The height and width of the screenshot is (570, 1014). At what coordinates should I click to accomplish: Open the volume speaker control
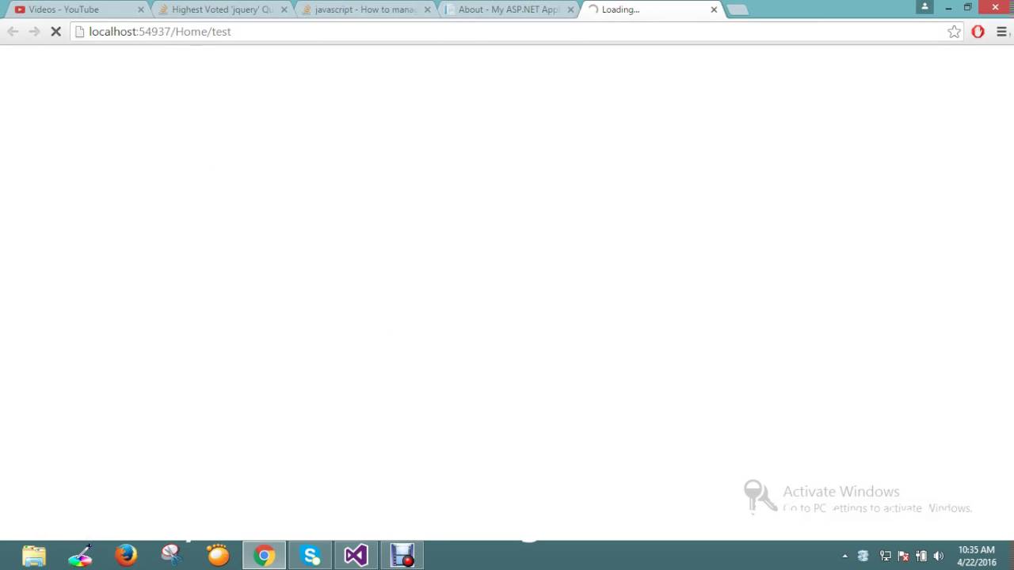(x=939, y=556)
